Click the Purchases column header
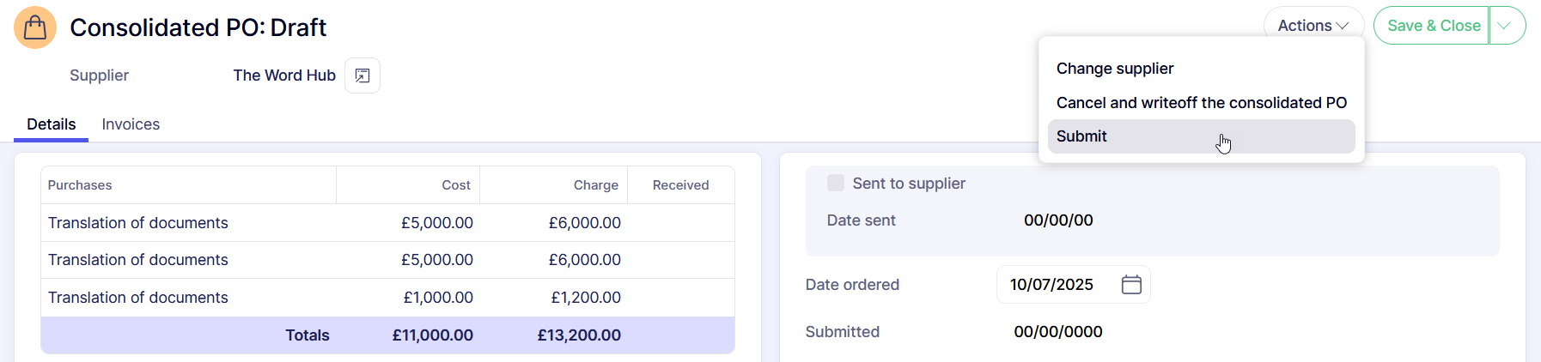The width and height of the screenshot is (1541, 362). [80, 185]
